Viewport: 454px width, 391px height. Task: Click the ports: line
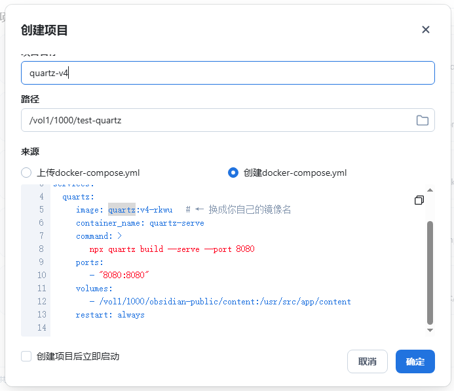tap(90, 262)
